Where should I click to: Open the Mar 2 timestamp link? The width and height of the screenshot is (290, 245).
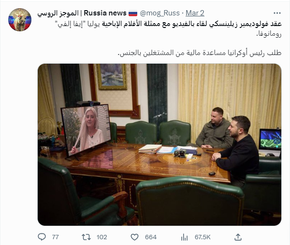(195, 13)
